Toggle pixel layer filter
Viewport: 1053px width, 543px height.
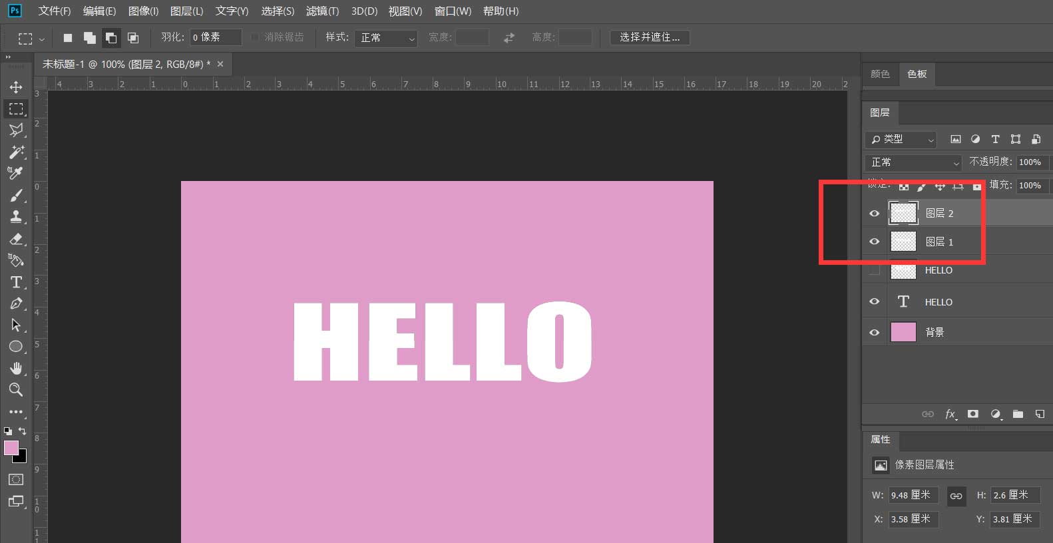point(956,139)
